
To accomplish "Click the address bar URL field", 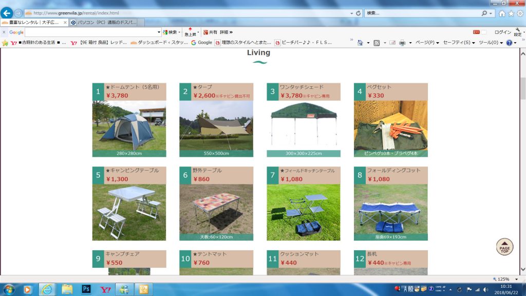I will pos(188,13).
